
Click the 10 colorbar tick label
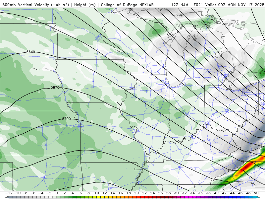tap(96, 193)
